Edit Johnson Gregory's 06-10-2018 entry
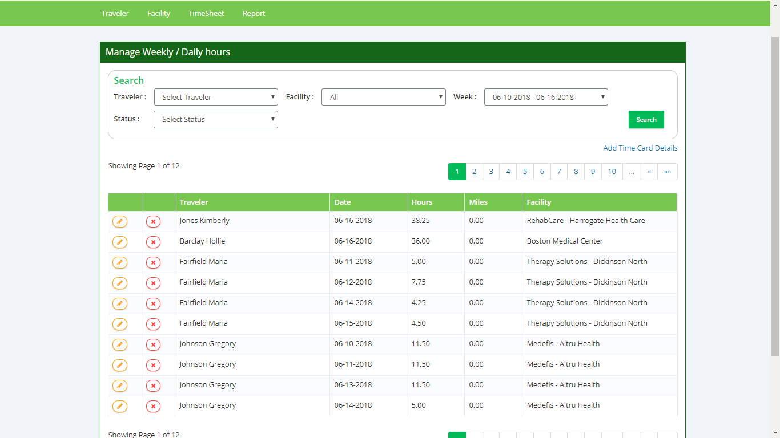 (120, 344)
